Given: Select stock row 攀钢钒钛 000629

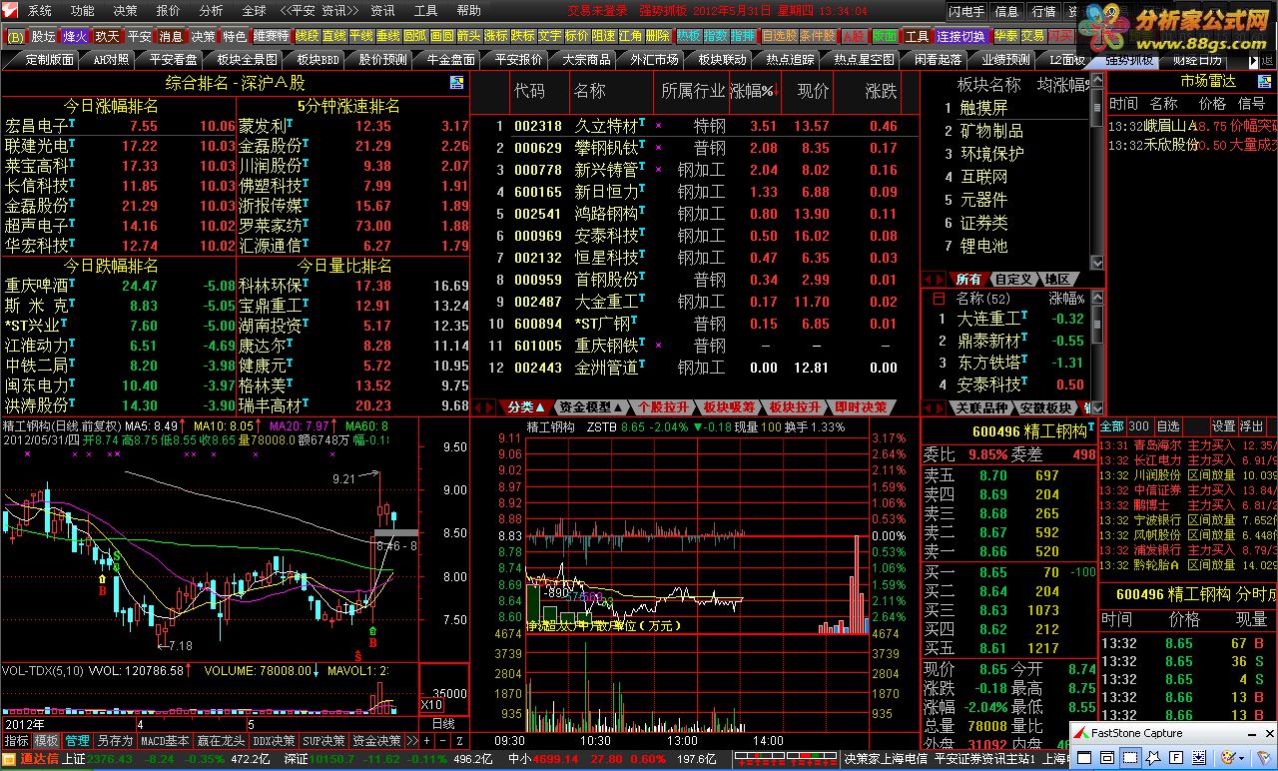Looking at the screenshot, I should click(694, 148).
